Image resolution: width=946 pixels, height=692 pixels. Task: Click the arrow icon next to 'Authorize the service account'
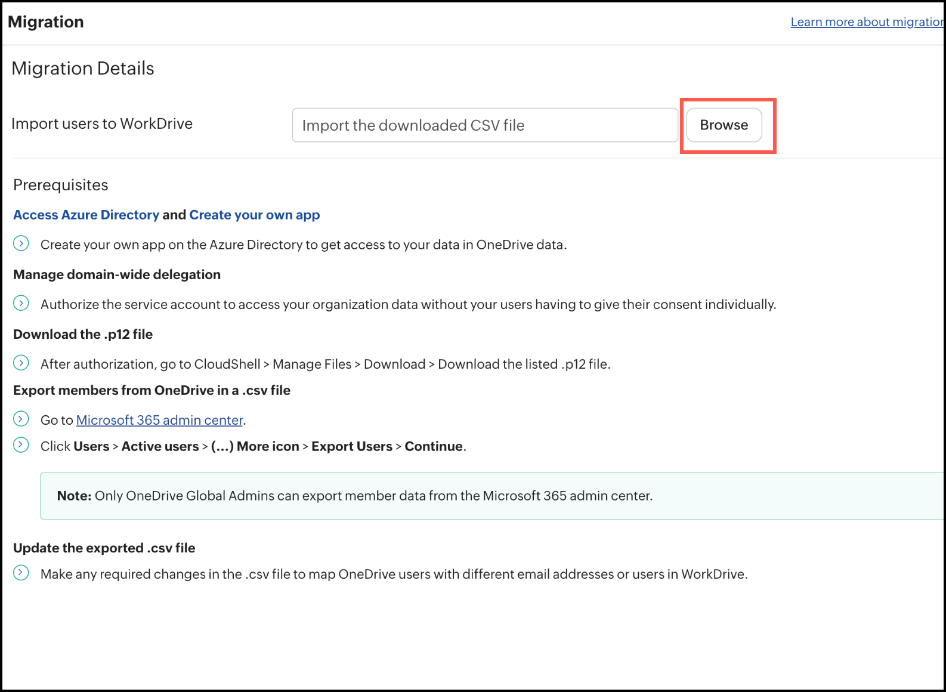[x=21, y=303]
